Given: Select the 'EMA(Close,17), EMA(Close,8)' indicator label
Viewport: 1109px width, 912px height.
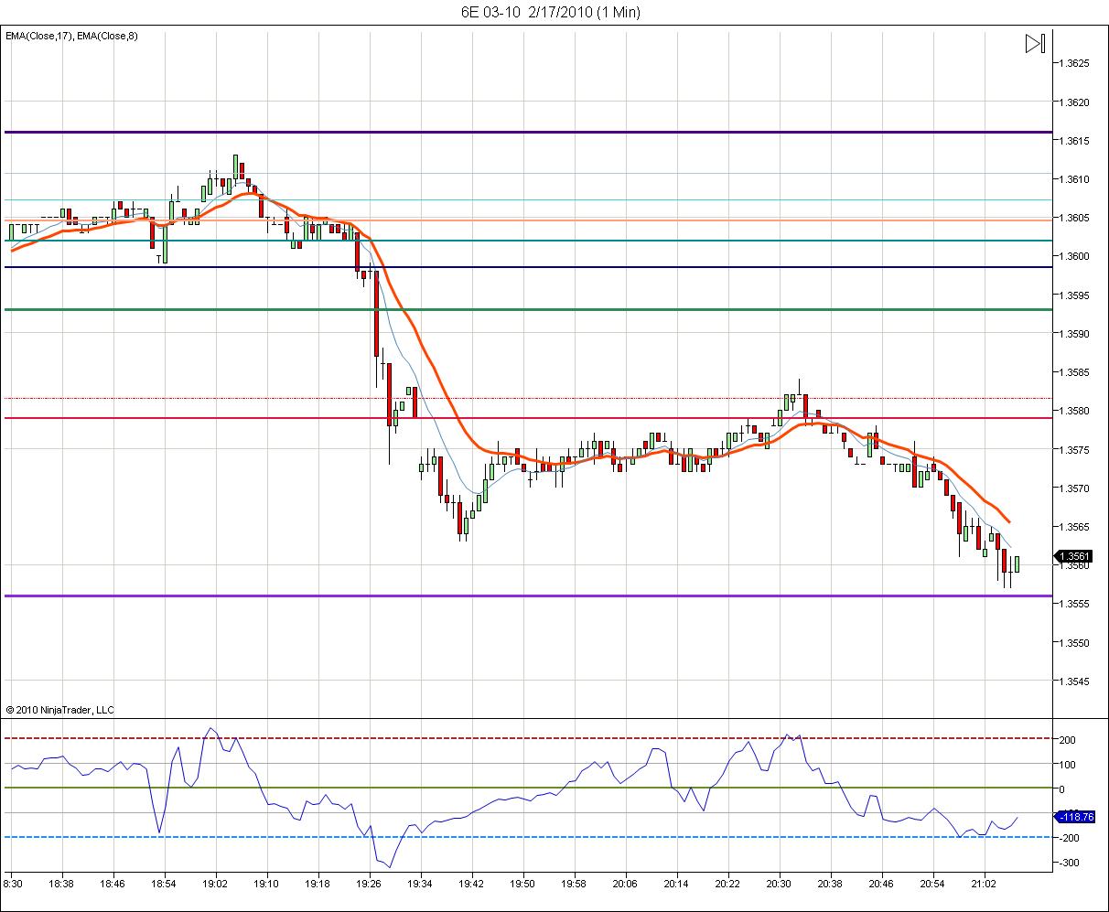Looking at the screenshot, I should coord(71,36).
